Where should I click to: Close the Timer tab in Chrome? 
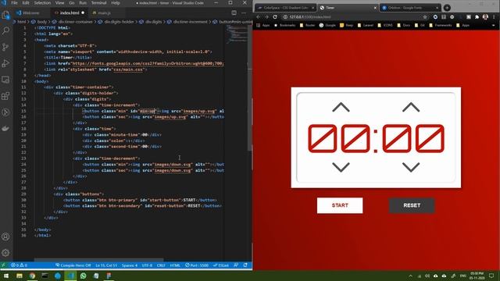(375, 8)
